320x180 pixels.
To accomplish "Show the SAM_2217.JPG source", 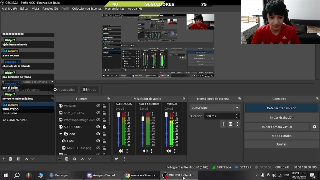I will (98, 113).
